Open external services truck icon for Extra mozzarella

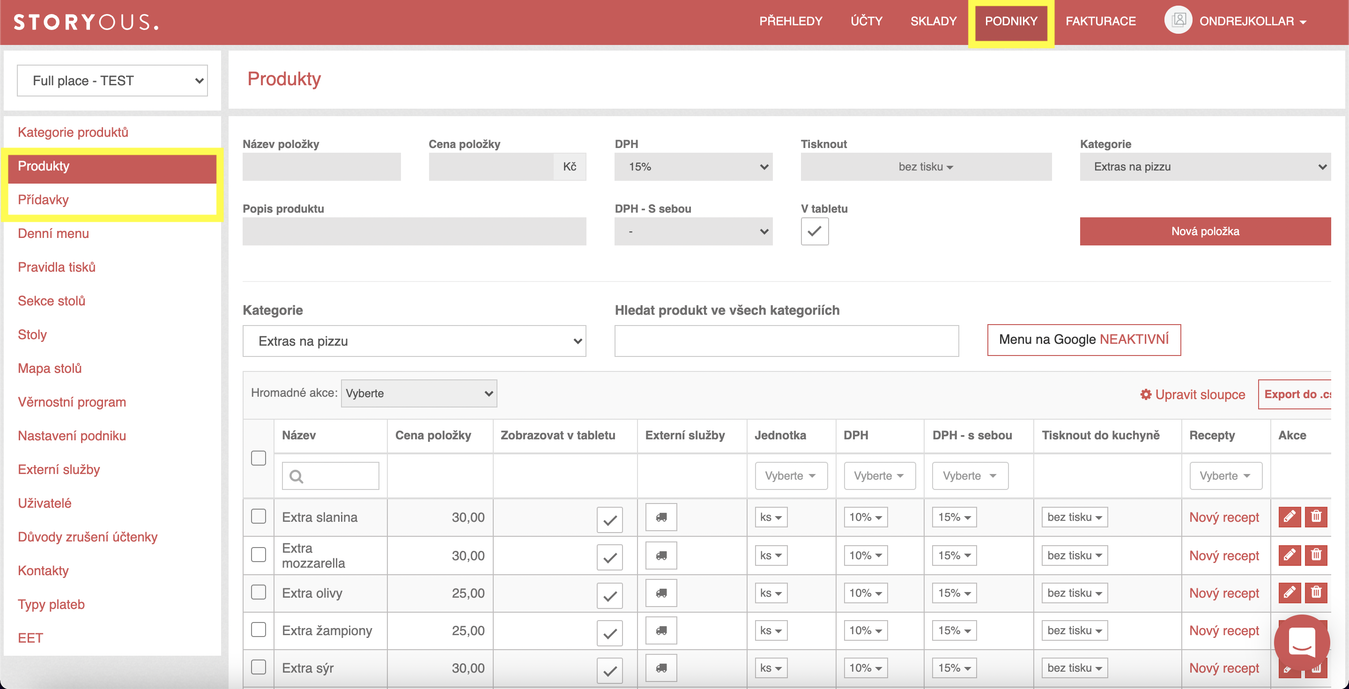tap(661, 556)
